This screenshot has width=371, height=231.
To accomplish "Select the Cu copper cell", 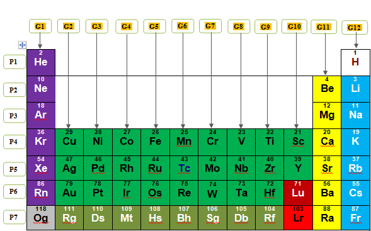I will (x=69, y=142).
